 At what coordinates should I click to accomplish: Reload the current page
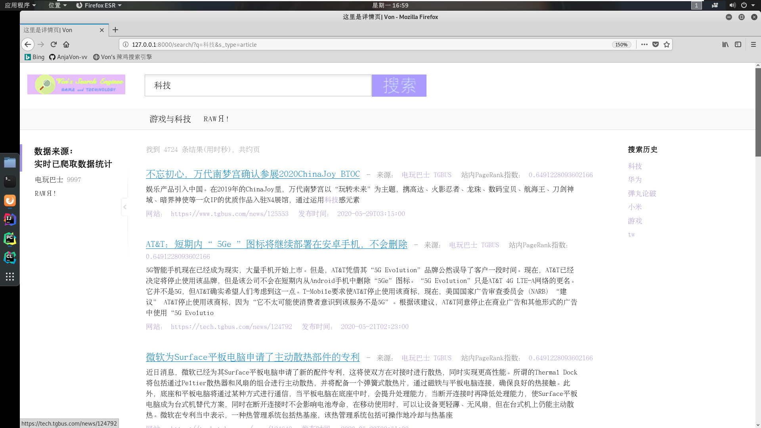point(54,44)
